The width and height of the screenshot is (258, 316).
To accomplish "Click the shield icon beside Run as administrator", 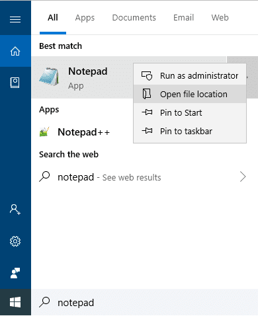I will pyautogui.click(x=147, y=75).
